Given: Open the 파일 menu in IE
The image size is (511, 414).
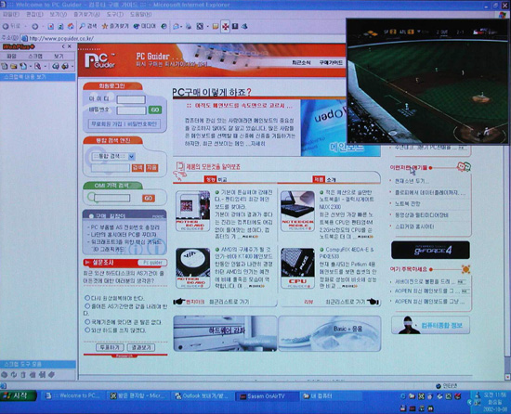Looking at the screenshot, I should [11, 15].
